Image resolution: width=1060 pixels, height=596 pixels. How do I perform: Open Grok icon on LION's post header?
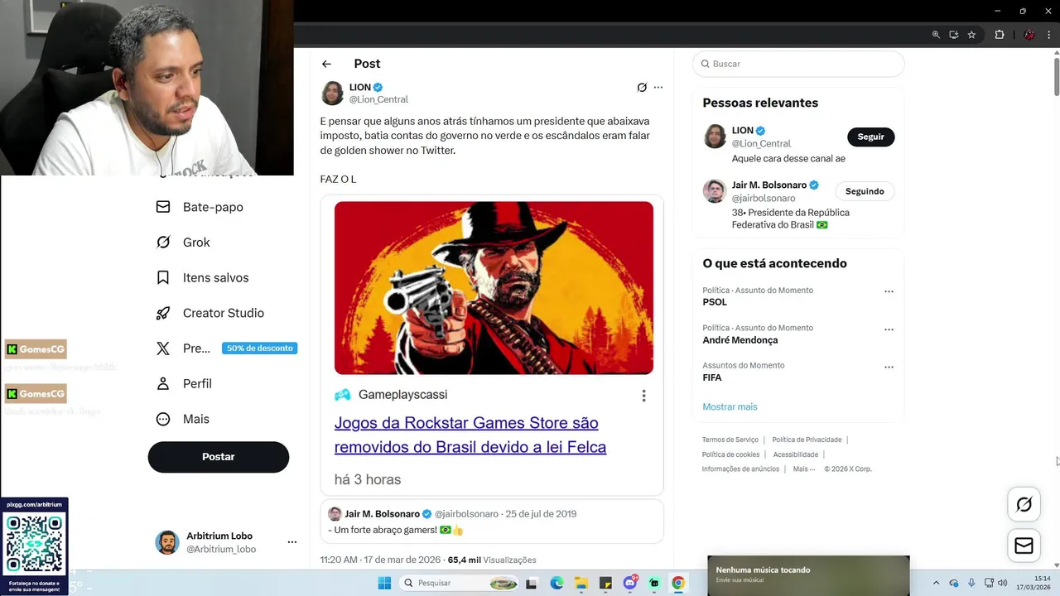coord(642,87)
